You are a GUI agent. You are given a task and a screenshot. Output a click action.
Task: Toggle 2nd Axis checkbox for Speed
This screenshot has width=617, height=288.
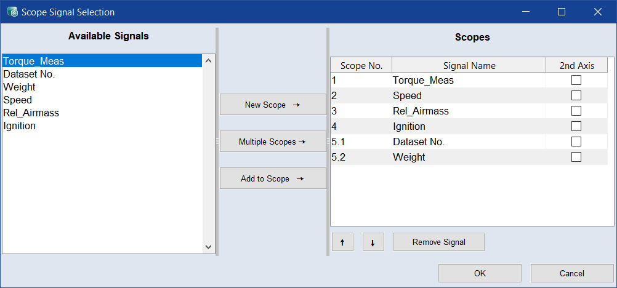click(576, 95)
